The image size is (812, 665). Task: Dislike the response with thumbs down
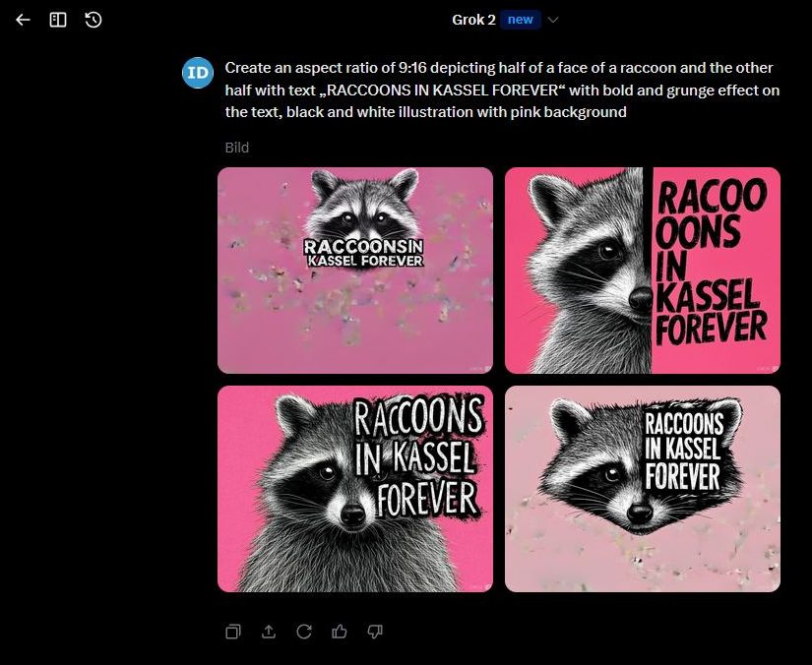click(x=375, y=632)
